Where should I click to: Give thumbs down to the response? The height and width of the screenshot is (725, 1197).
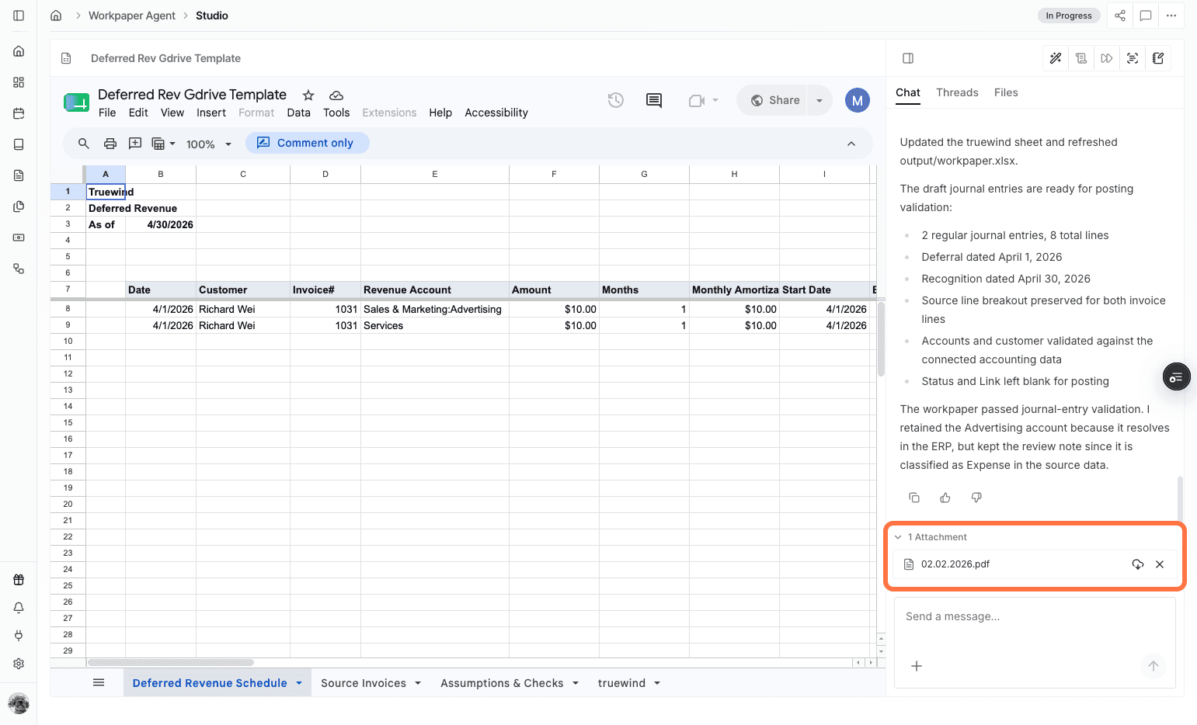976,498
